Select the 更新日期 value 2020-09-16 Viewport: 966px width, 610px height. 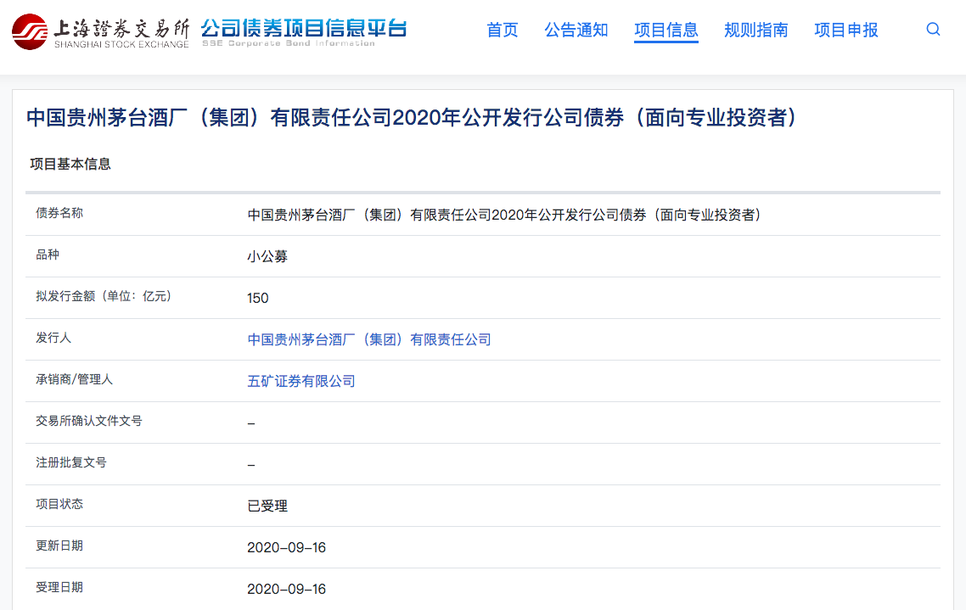[x=286, y=547]
